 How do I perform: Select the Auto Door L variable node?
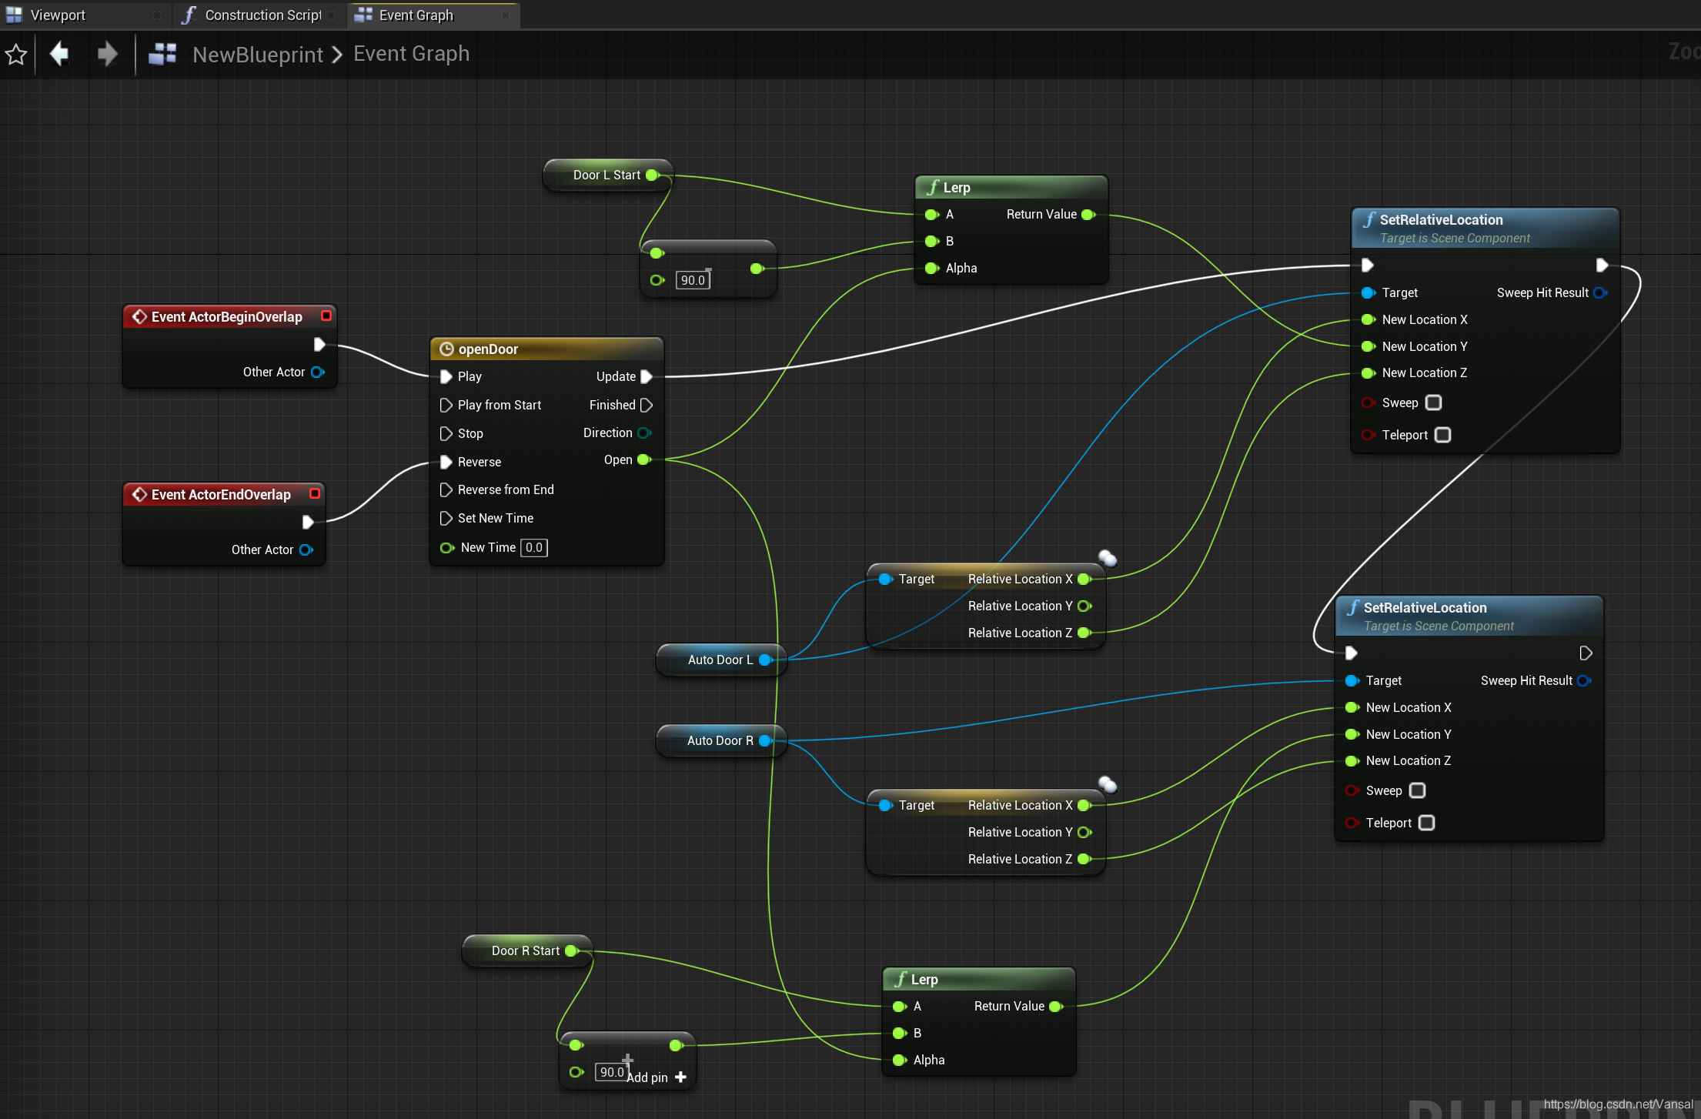coord(720,660)
